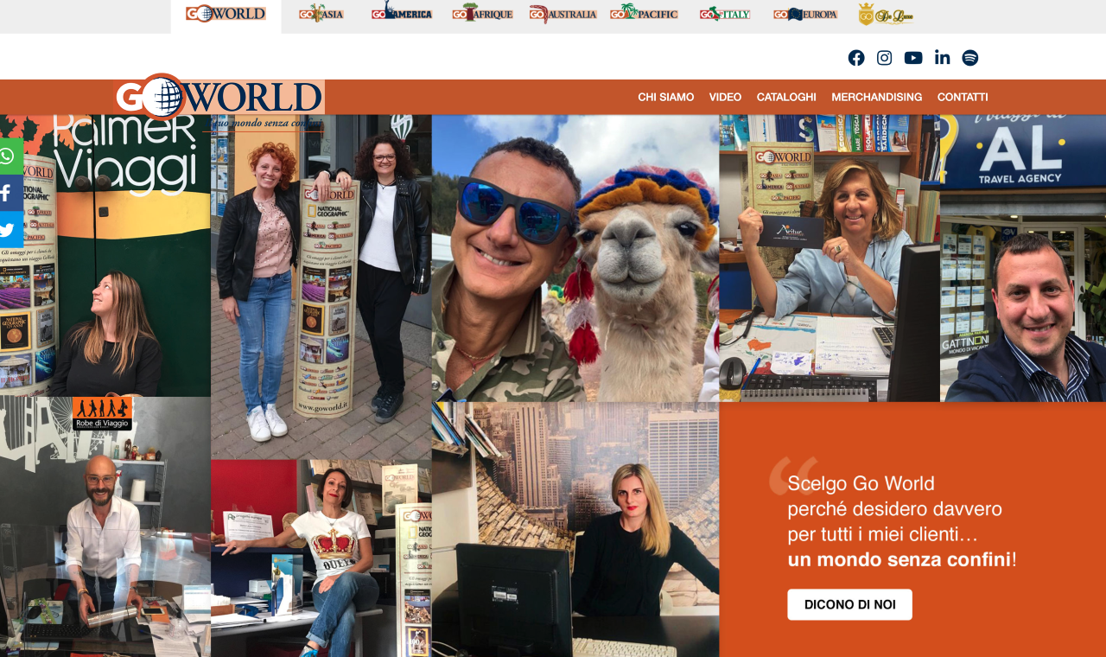This screenshot has height=657, width=1106.
Task: Open the Go America brand logo
Action: pos(402,14)
